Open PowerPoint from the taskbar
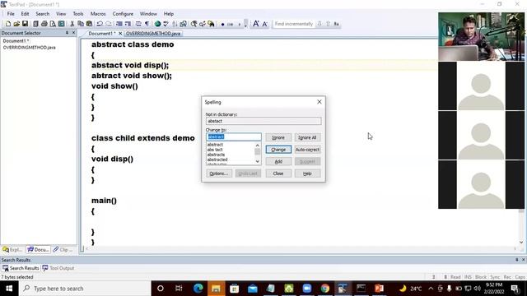Image resolution: width=527 pixels, height=296 pixels. coord(379,289)
